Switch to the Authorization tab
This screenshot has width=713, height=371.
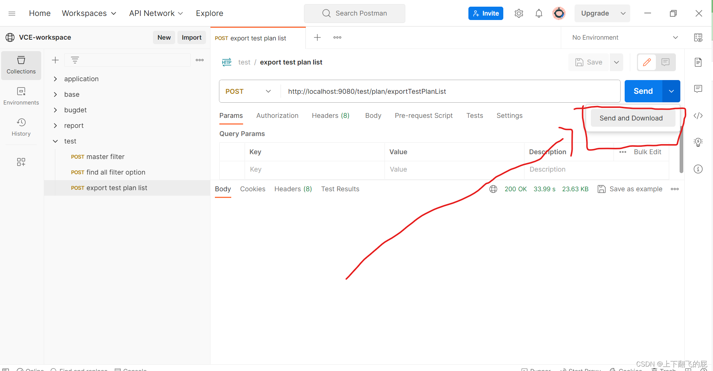click(x=277, y=116)
